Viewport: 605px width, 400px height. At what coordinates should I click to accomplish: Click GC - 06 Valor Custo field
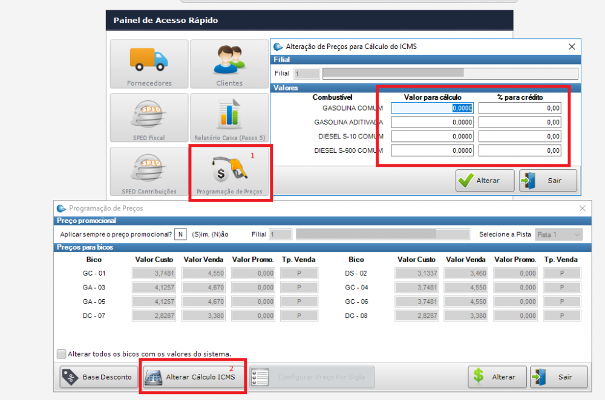[x=417, y=302]
